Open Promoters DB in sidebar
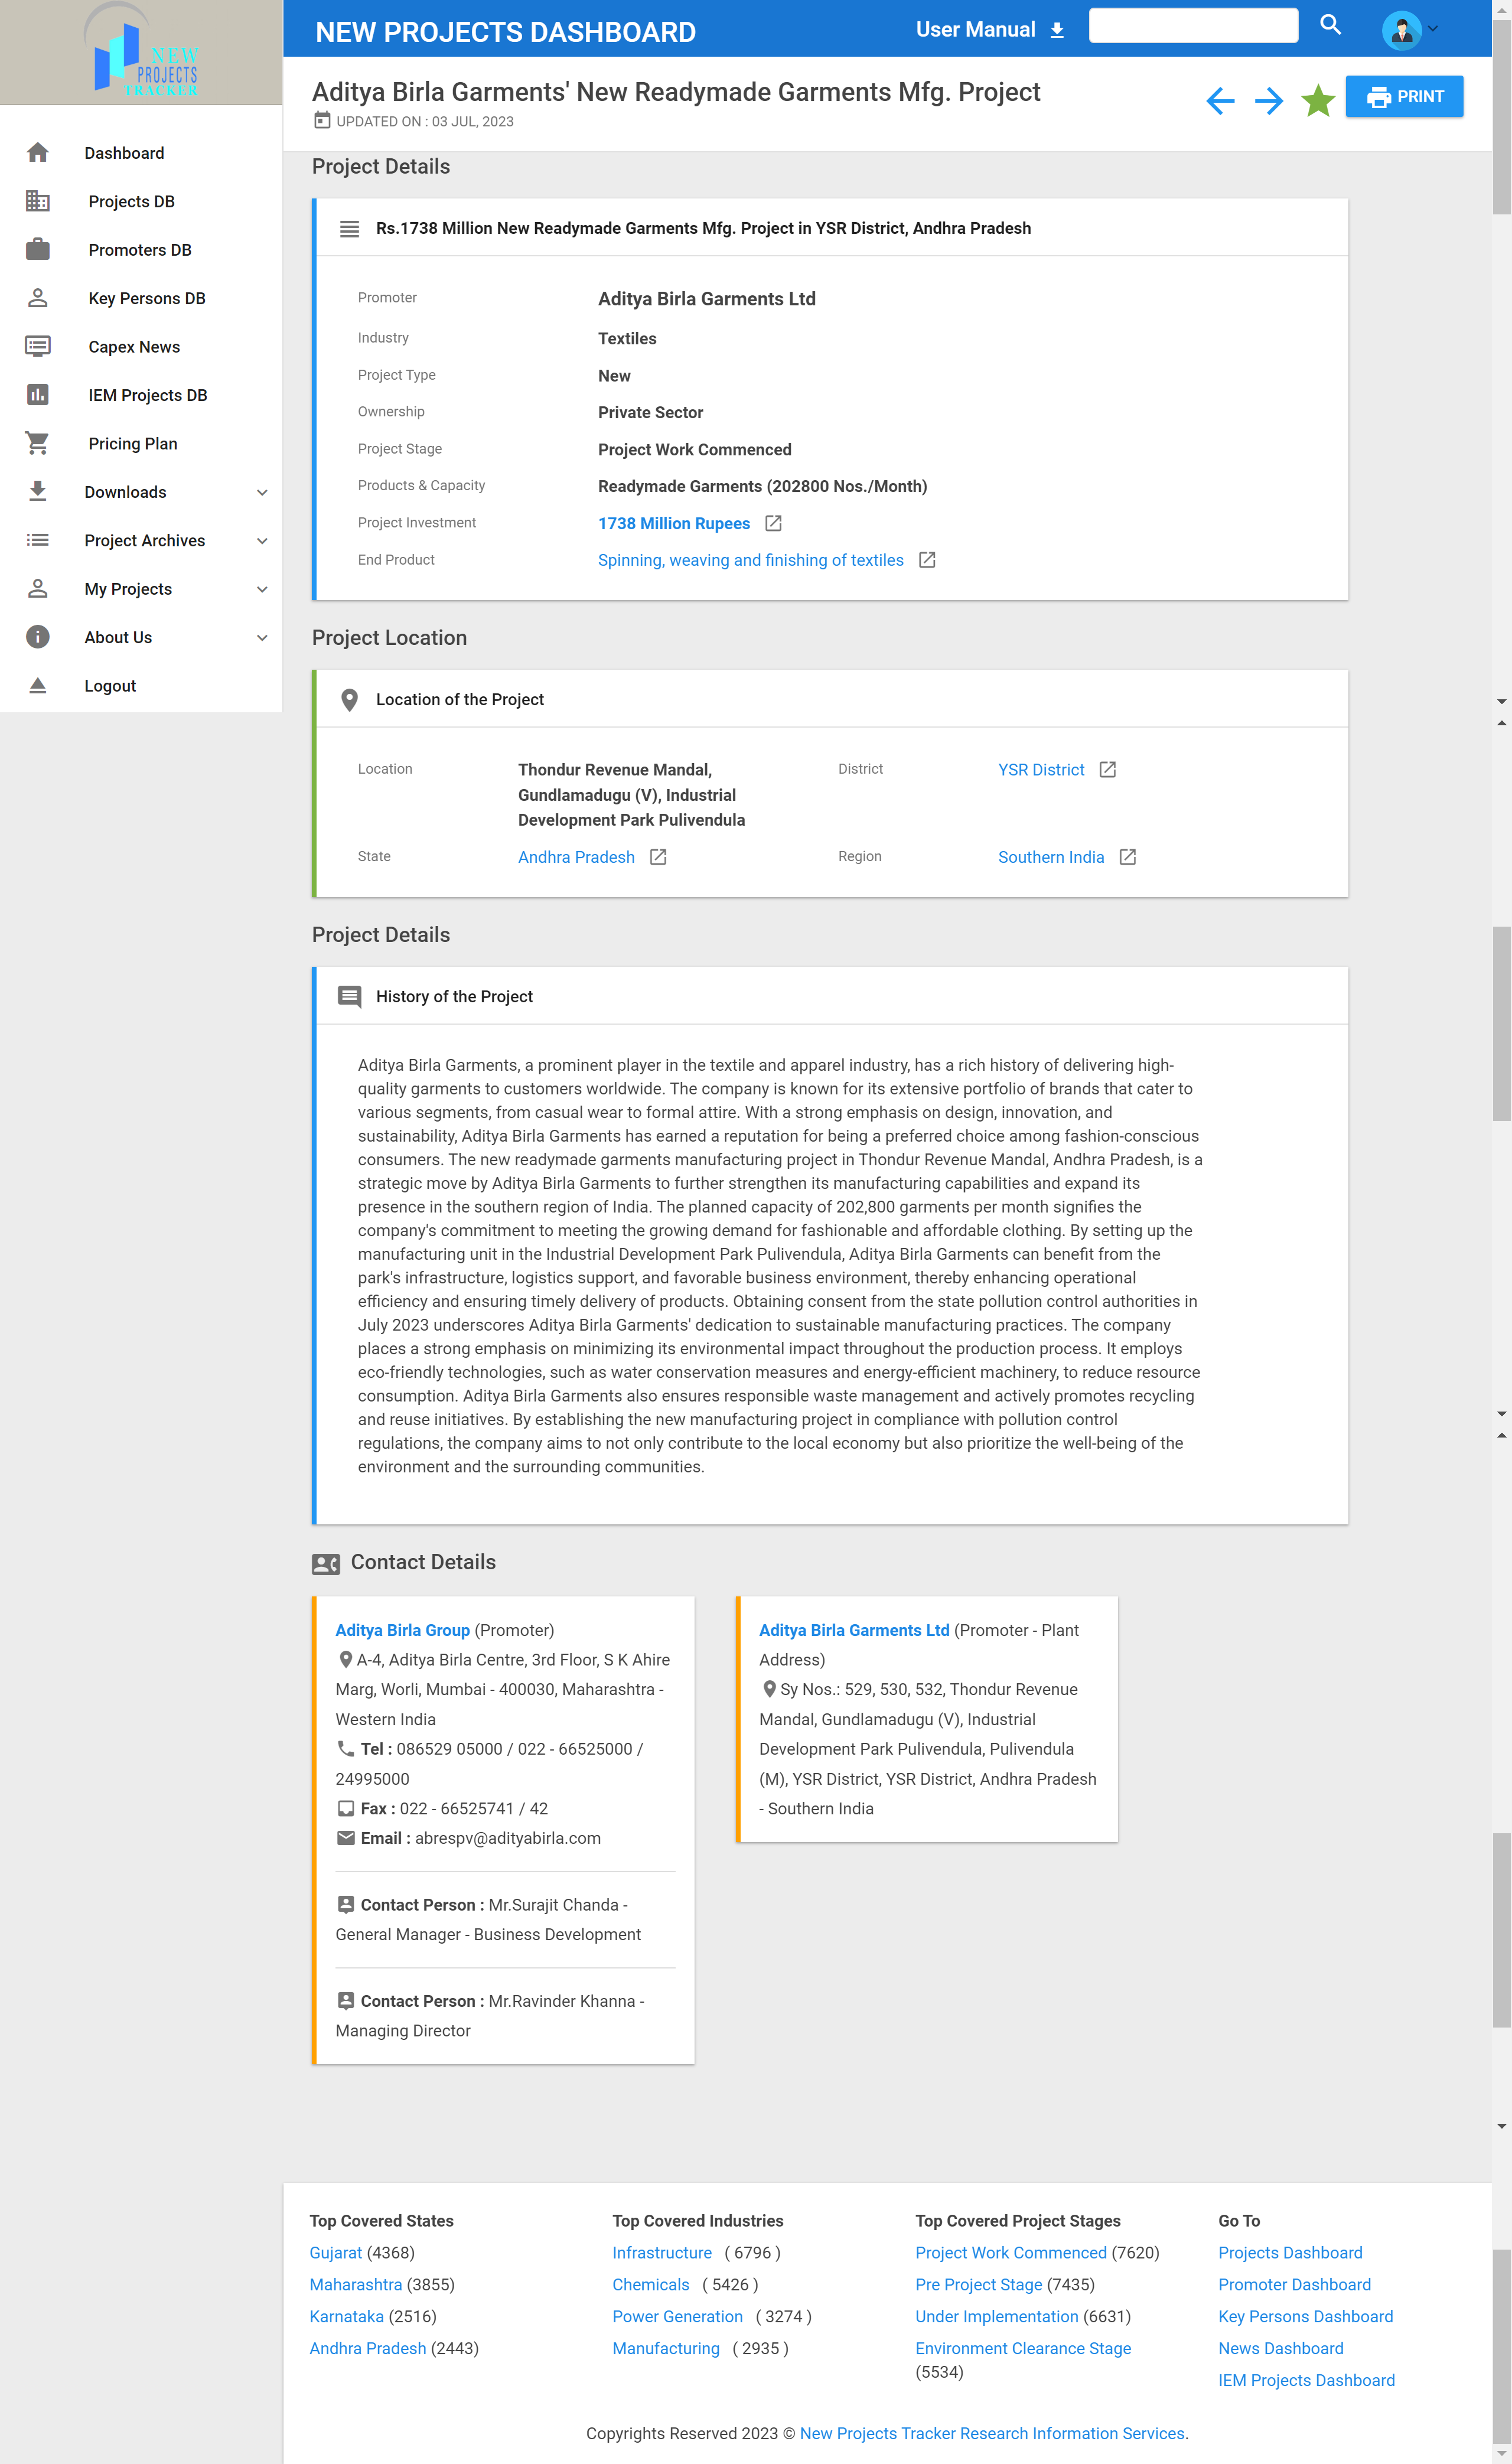Image resolution: width=1512 pixels, height=2464 pixels. click(x=139, y=250)
